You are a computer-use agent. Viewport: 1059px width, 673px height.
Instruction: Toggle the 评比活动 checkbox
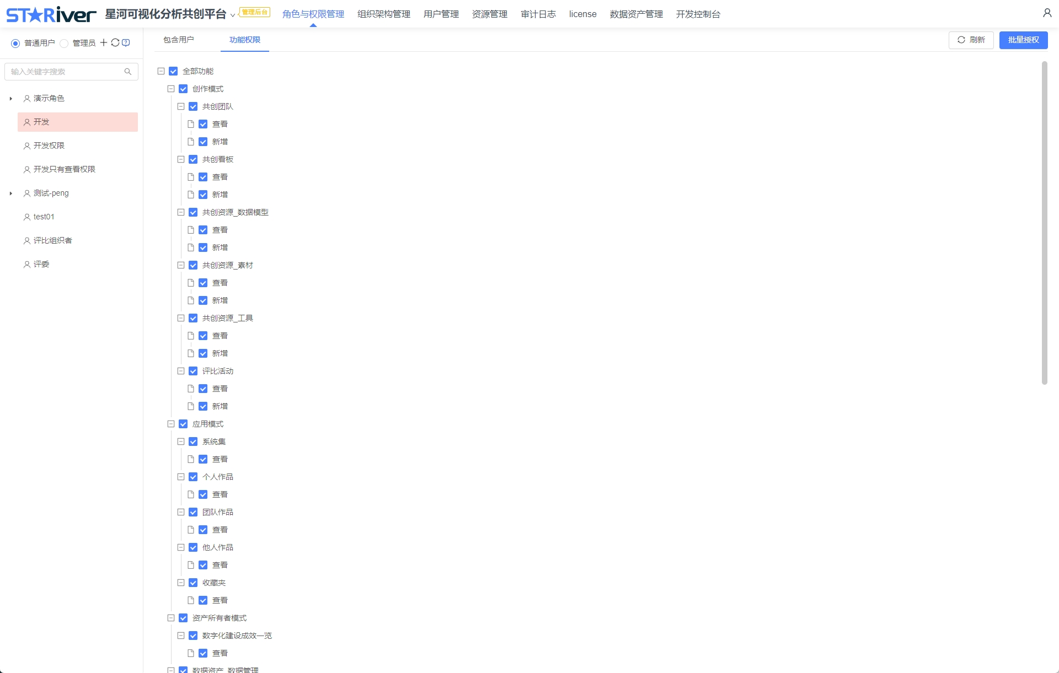(193, 371)
